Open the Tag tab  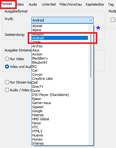111,4
